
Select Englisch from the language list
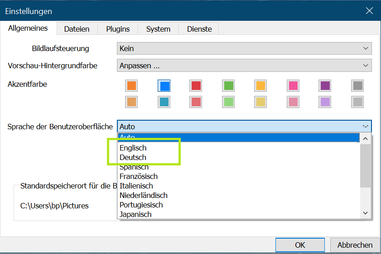pos(133,148)
